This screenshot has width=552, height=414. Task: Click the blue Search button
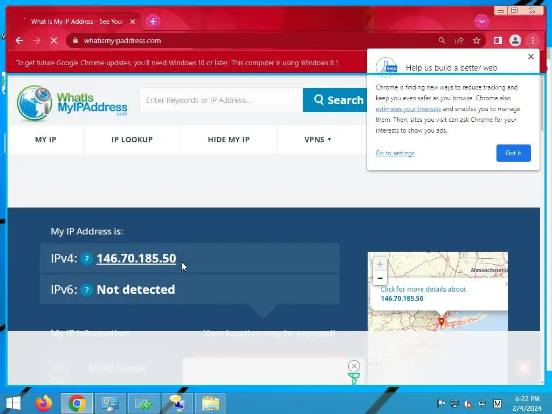335,100
